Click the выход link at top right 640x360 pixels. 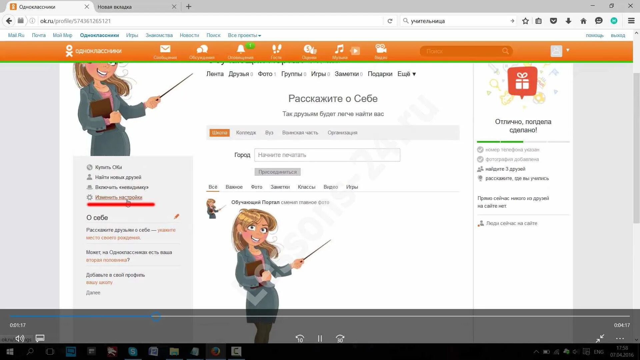coord(618,35)
